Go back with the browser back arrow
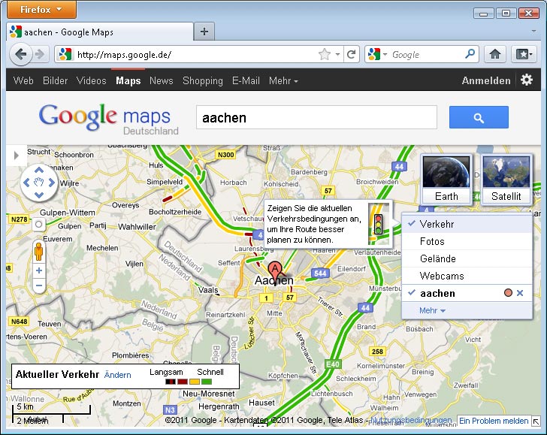This screenshot has height=435, width=547. [20, 54]
